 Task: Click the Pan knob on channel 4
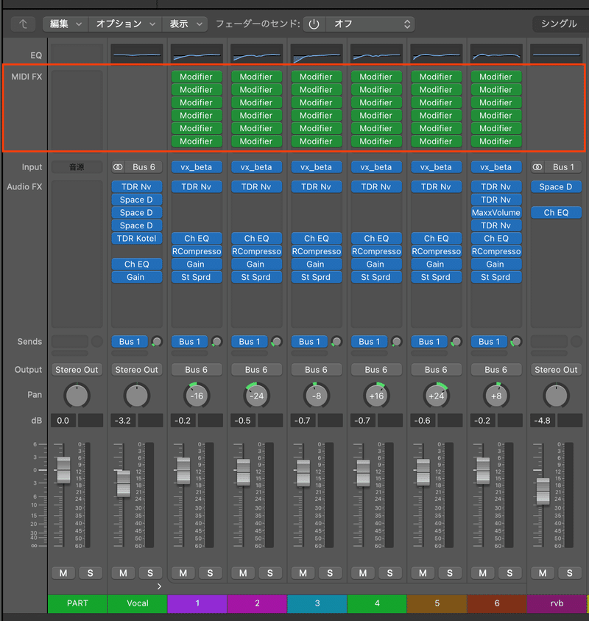click(x=376, y=395)
